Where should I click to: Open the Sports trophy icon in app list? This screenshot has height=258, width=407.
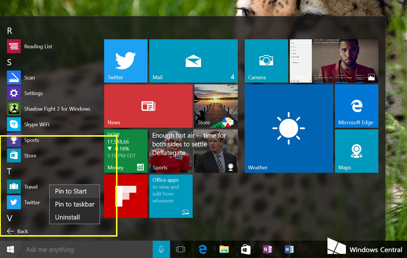tap(14, 140)
